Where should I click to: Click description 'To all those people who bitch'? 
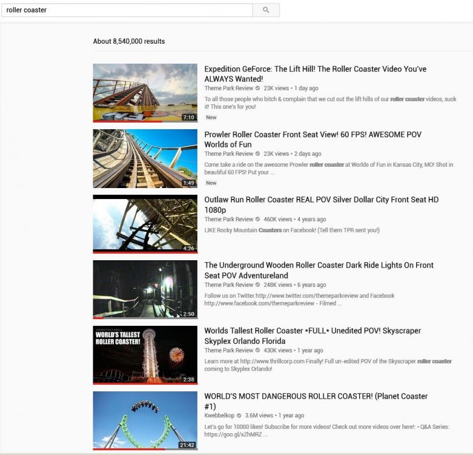coord(330,103)
